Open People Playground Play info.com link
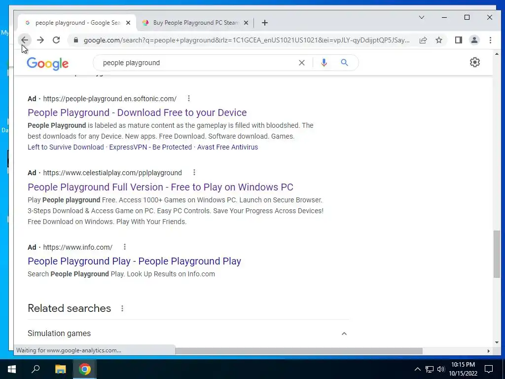This screenshot has height=379, width=505. coord(134,261)
